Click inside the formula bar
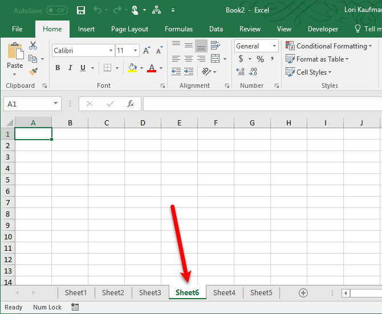382x314 pixels. [262, 104]
